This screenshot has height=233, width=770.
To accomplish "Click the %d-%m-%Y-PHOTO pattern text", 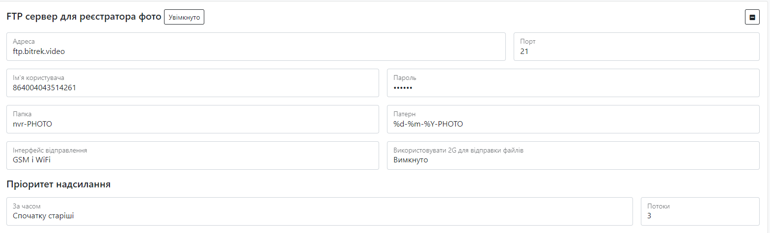I will coord(428,124).
